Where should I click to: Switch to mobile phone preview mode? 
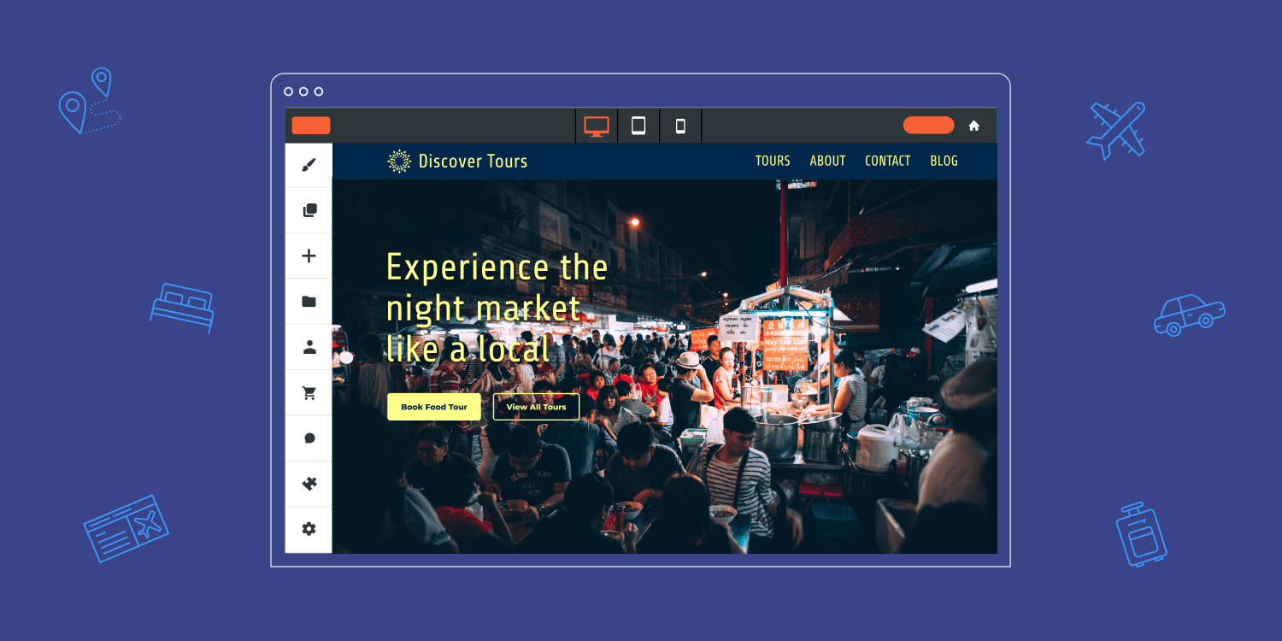click(680, 126)
